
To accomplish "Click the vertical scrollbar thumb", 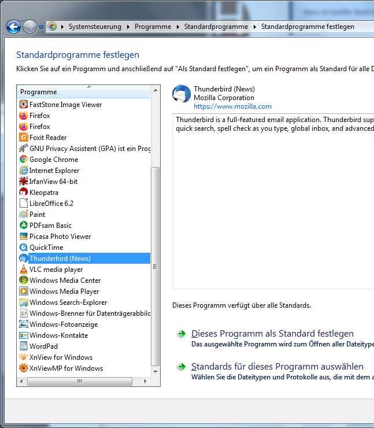I will (155, 267).
